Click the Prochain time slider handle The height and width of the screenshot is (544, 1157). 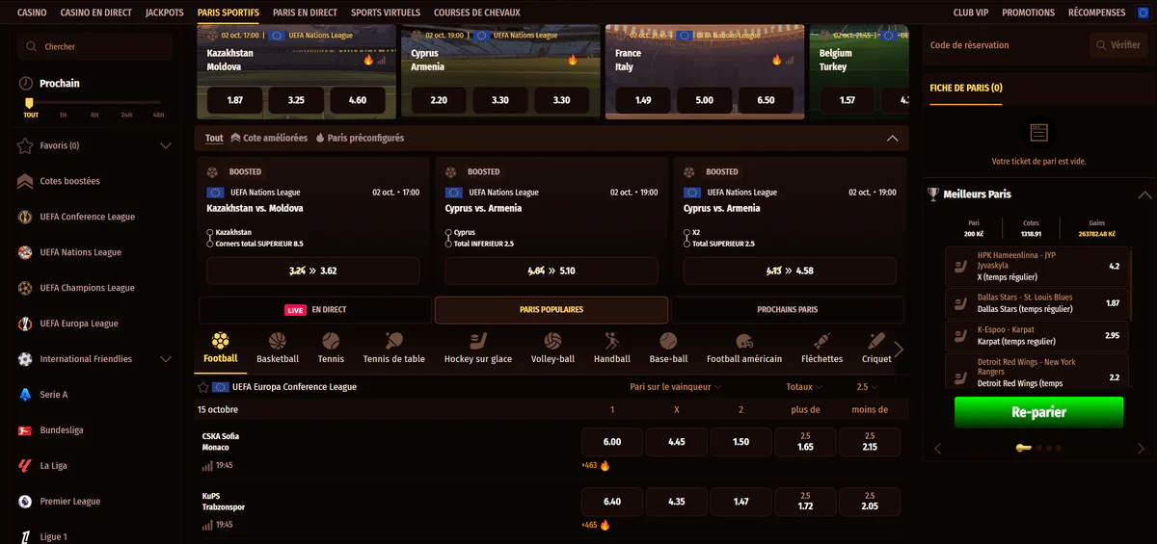[x=29, y=102]
